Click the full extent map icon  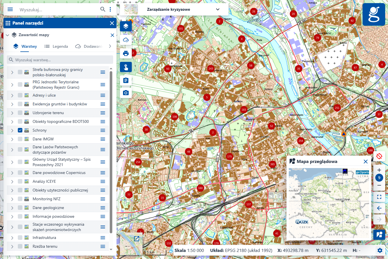click(379, 197)
